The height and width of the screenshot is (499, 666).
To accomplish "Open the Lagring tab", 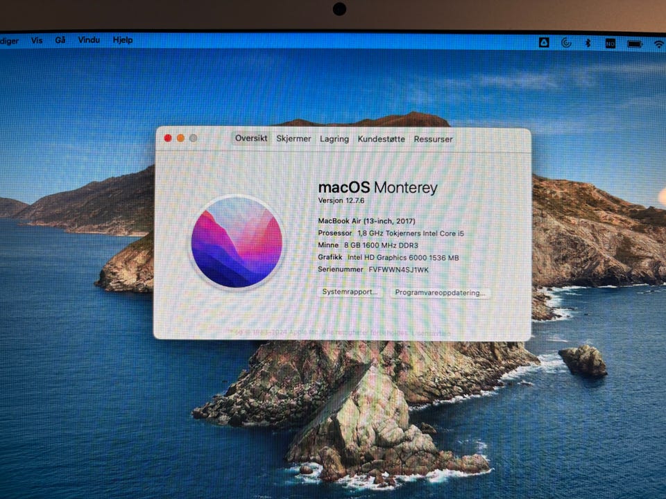I will (334, 139).
